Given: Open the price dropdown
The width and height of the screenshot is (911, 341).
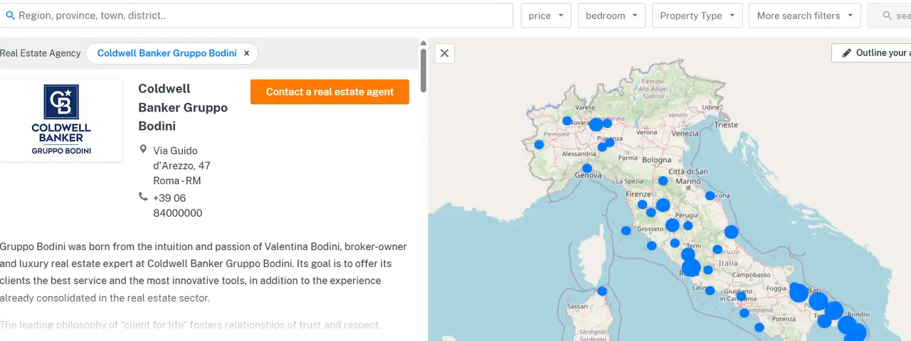Looking at the screenshot, I should click(x=546, y=16).
